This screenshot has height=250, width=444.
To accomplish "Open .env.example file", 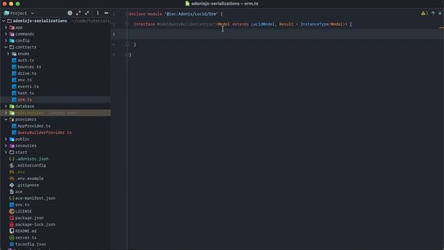I will [29, 178].
